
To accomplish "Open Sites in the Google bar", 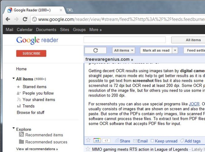I will tap(65, 30).
